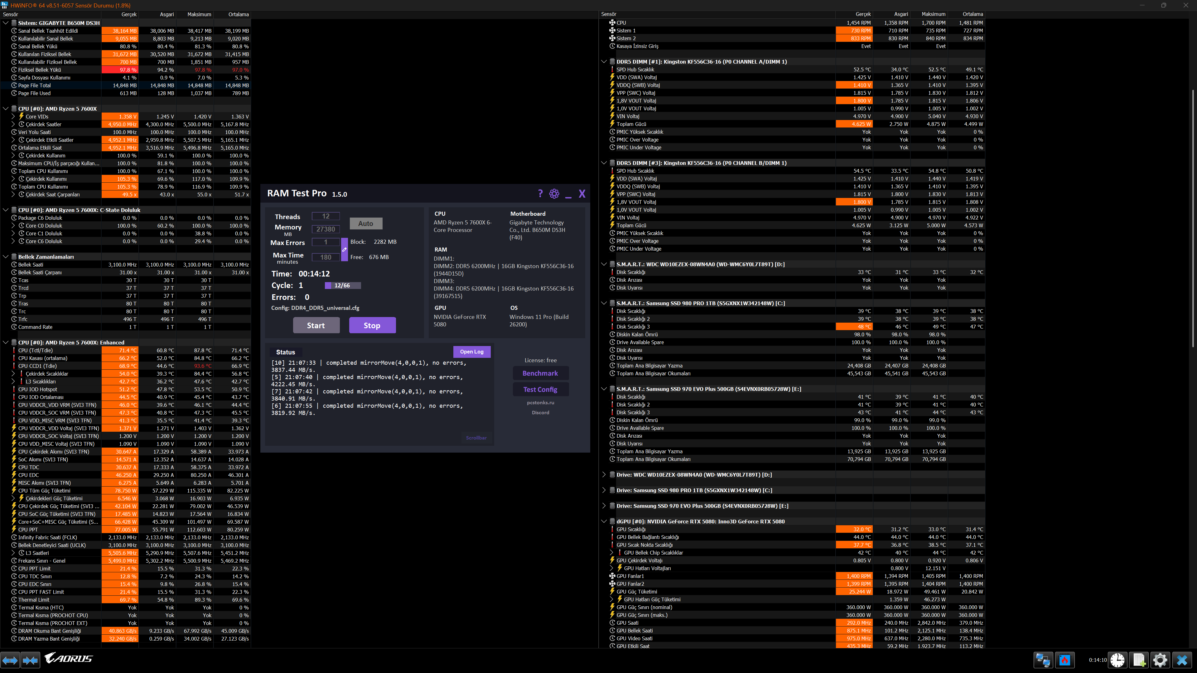Launch the Benchmark
1197x673 pixels.
pyautogui.click(x=540, y=373)
